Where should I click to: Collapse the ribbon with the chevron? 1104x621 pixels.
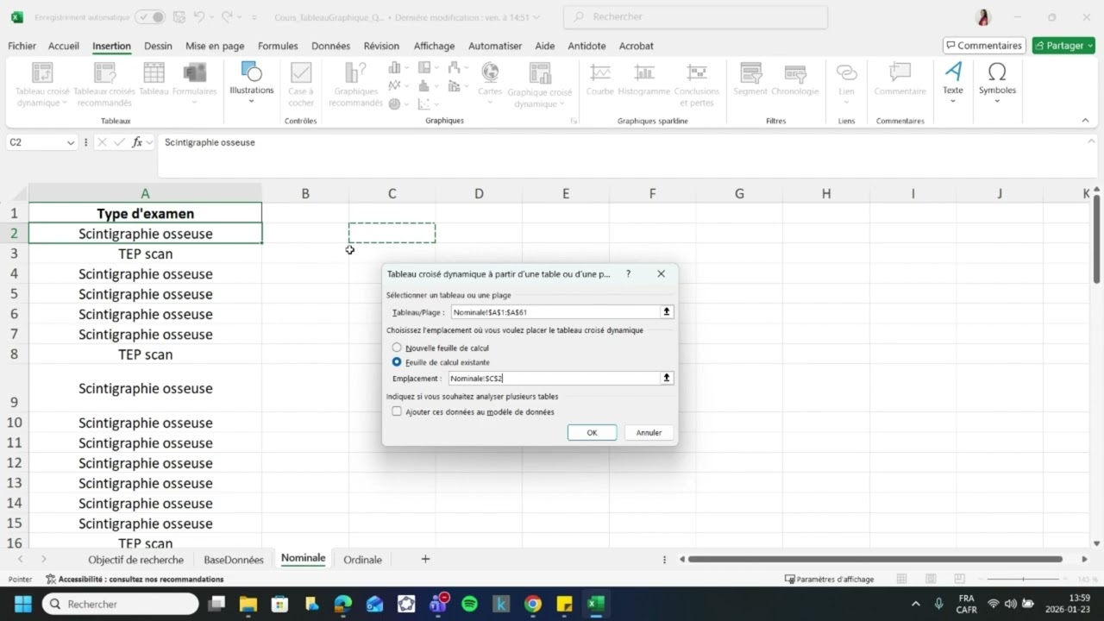1087,121
